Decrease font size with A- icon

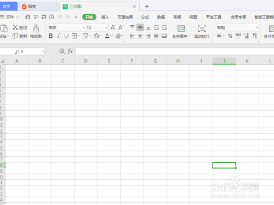pyautogui.click(x=121, y=27)
